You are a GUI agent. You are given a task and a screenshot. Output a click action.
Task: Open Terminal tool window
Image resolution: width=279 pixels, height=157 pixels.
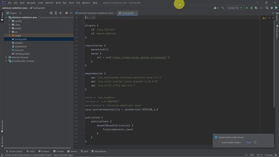[x=58, y=151]
